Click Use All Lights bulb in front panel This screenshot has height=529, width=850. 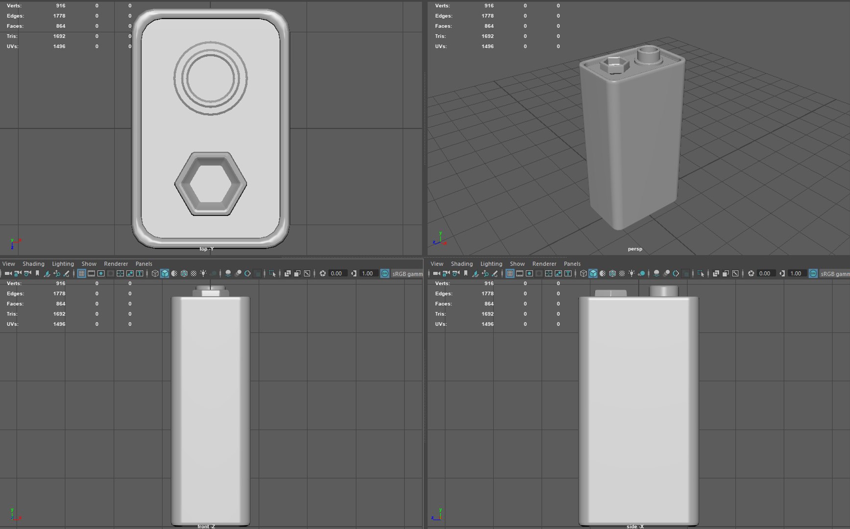tap(203, 273)
